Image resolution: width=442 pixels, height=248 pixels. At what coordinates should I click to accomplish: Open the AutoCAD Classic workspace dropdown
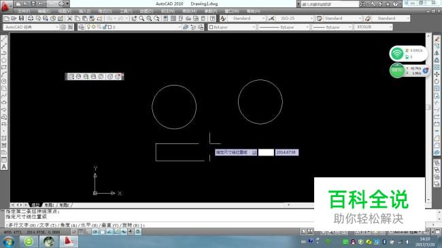click(56, 27)
